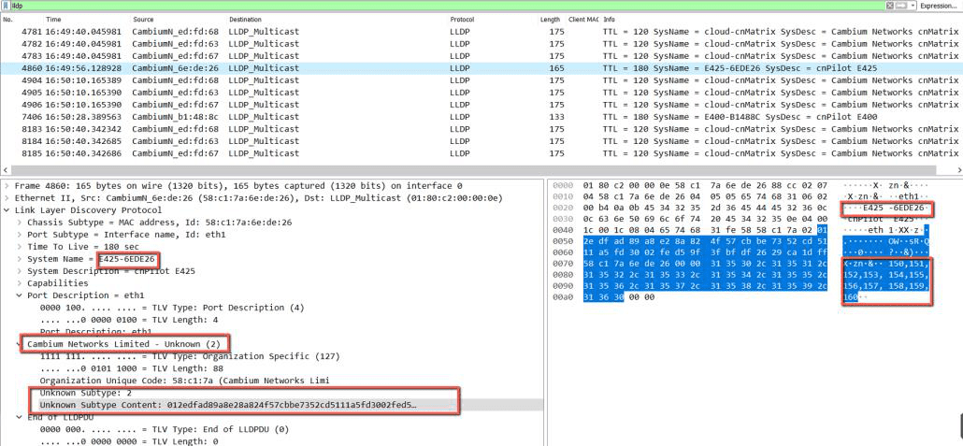The height and width of the screenshot is (446, 963).
Task: Expand the Port Subtype node
Action: pyautogui.click(x=20, y=235)
